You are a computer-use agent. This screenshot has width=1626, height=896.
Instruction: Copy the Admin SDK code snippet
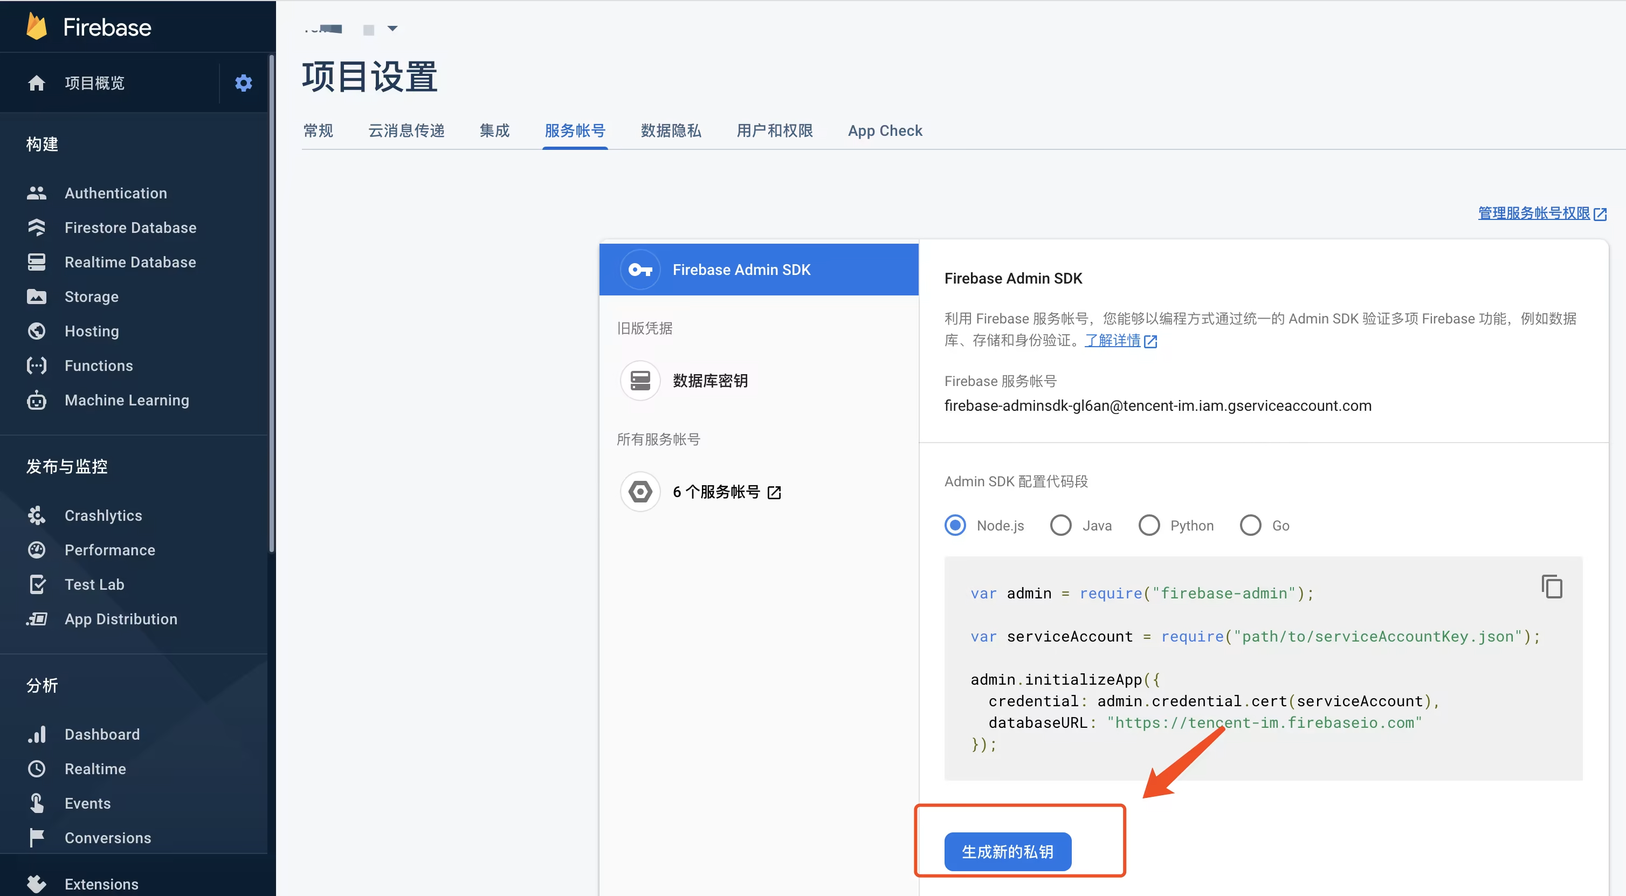pyautogui.click(x=1552, y=585)
